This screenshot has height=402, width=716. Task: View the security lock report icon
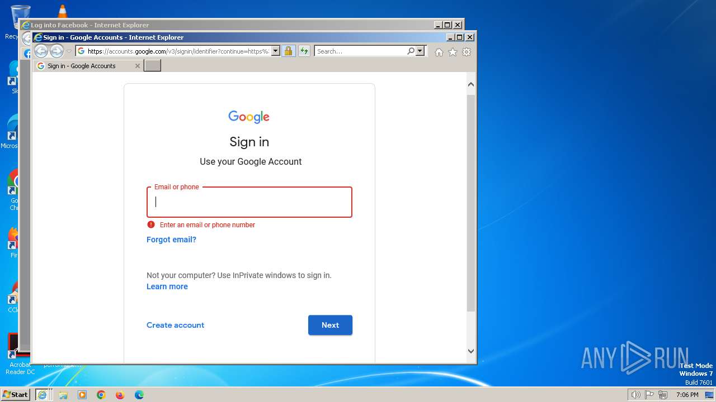click(288, 51)
